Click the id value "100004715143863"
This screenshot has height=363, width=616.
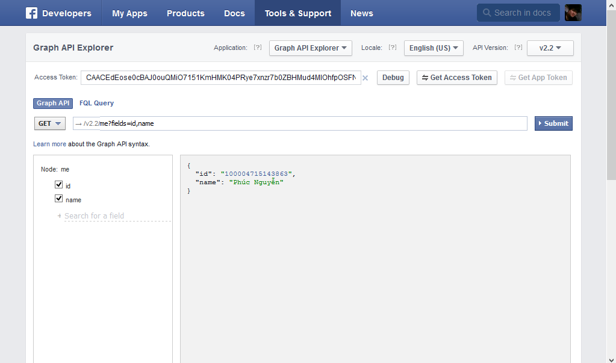click(x=257, y=173)
